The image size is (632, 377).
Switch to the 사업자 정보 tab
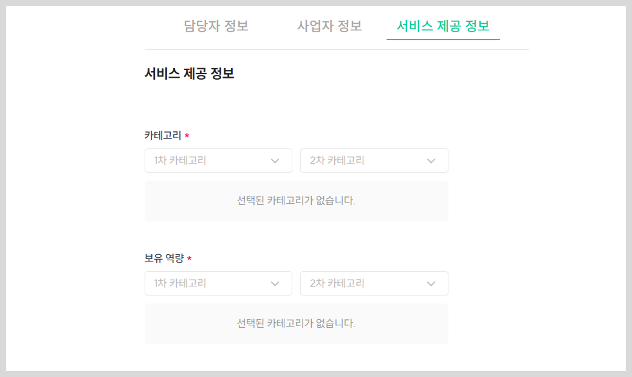(x=329, y=26)
